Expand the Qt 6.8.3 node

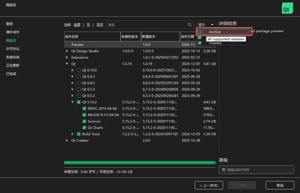tap(72, 83)
